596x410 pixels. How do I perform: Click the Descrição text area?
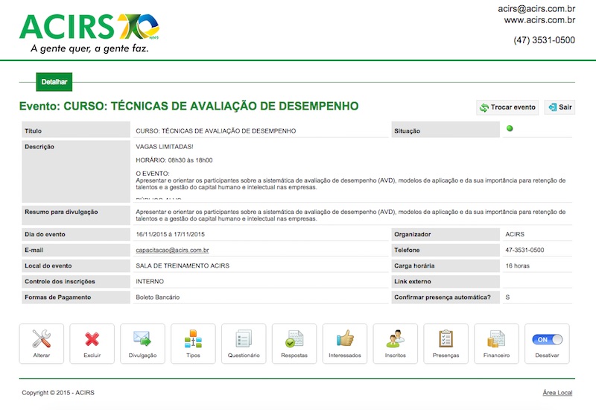click(350, 171)
